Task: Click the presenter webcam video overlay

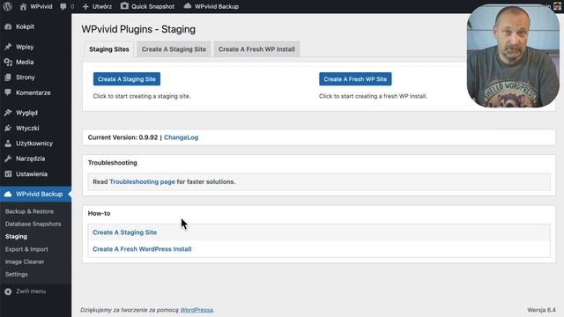Action: [513, 55]
